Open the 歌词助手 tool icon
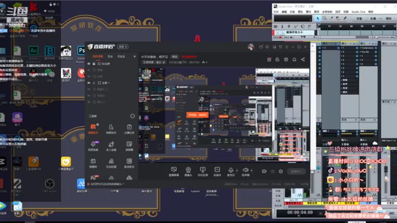 click(x=129, y=163)
